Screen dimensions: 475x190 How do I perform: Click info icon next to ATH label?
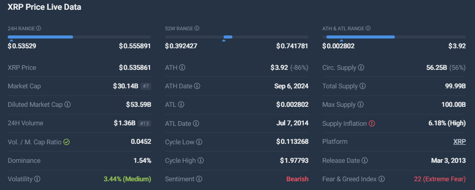point(182,68)
